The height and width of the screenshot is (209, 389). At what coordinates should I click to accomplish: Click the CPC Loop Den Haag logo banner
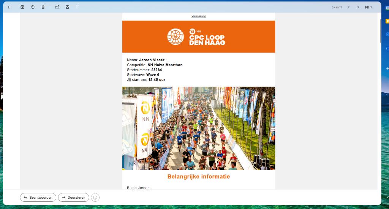point(199,37)
